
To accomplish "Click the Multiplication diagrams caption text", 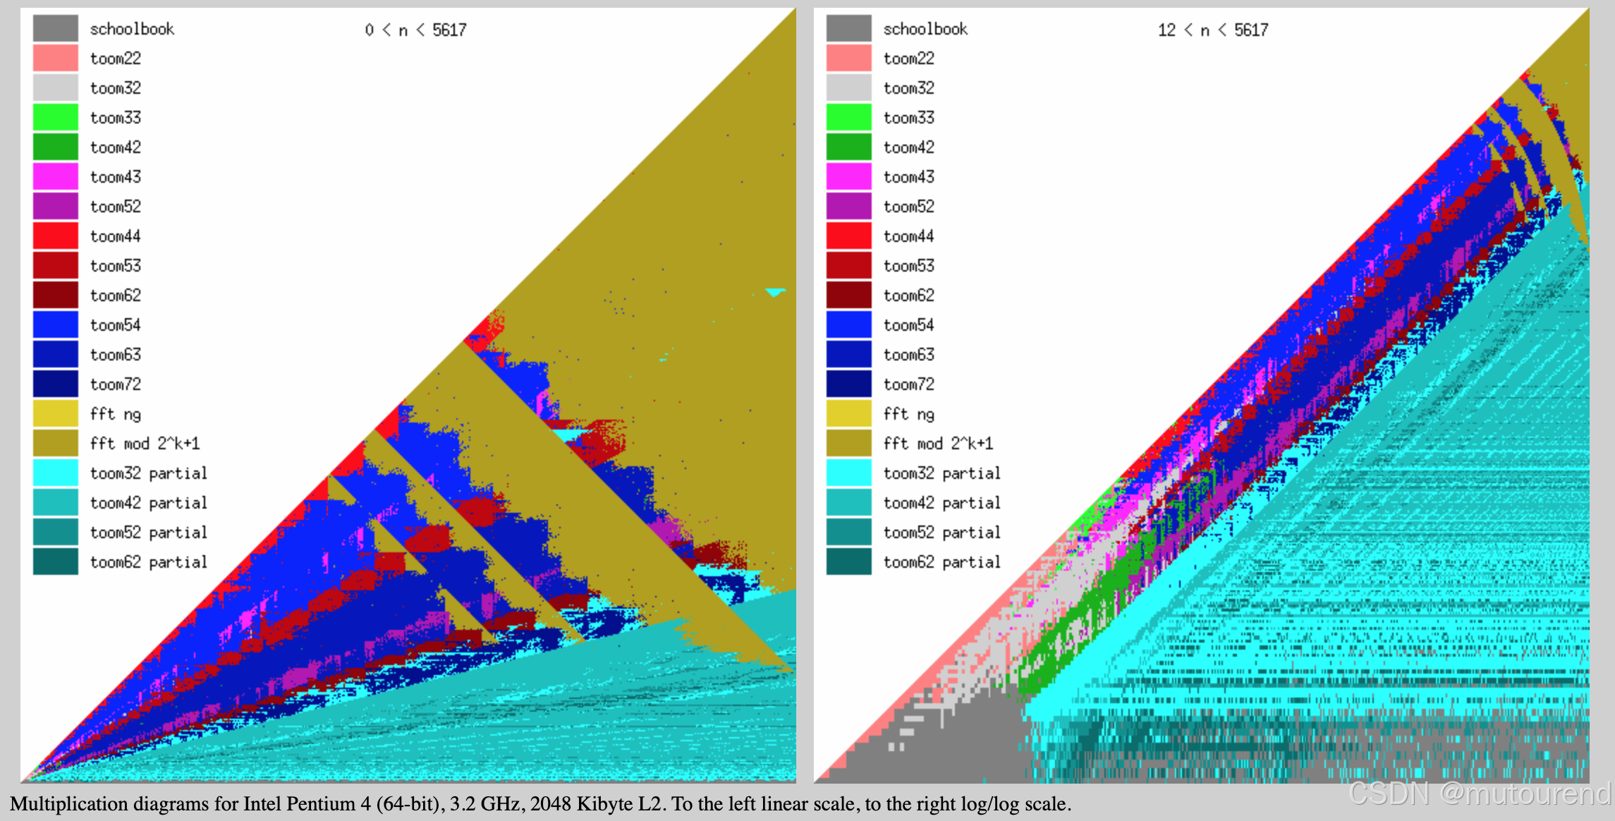I will [x=540, y=804].
